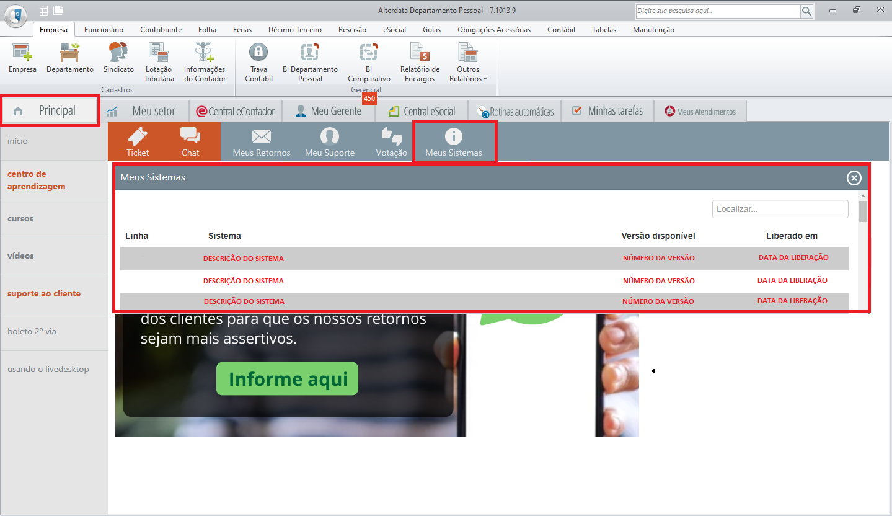Switch to the Contribuinte ribbon tab
This screenshot has width=892, height=516.
pos(161,30)
